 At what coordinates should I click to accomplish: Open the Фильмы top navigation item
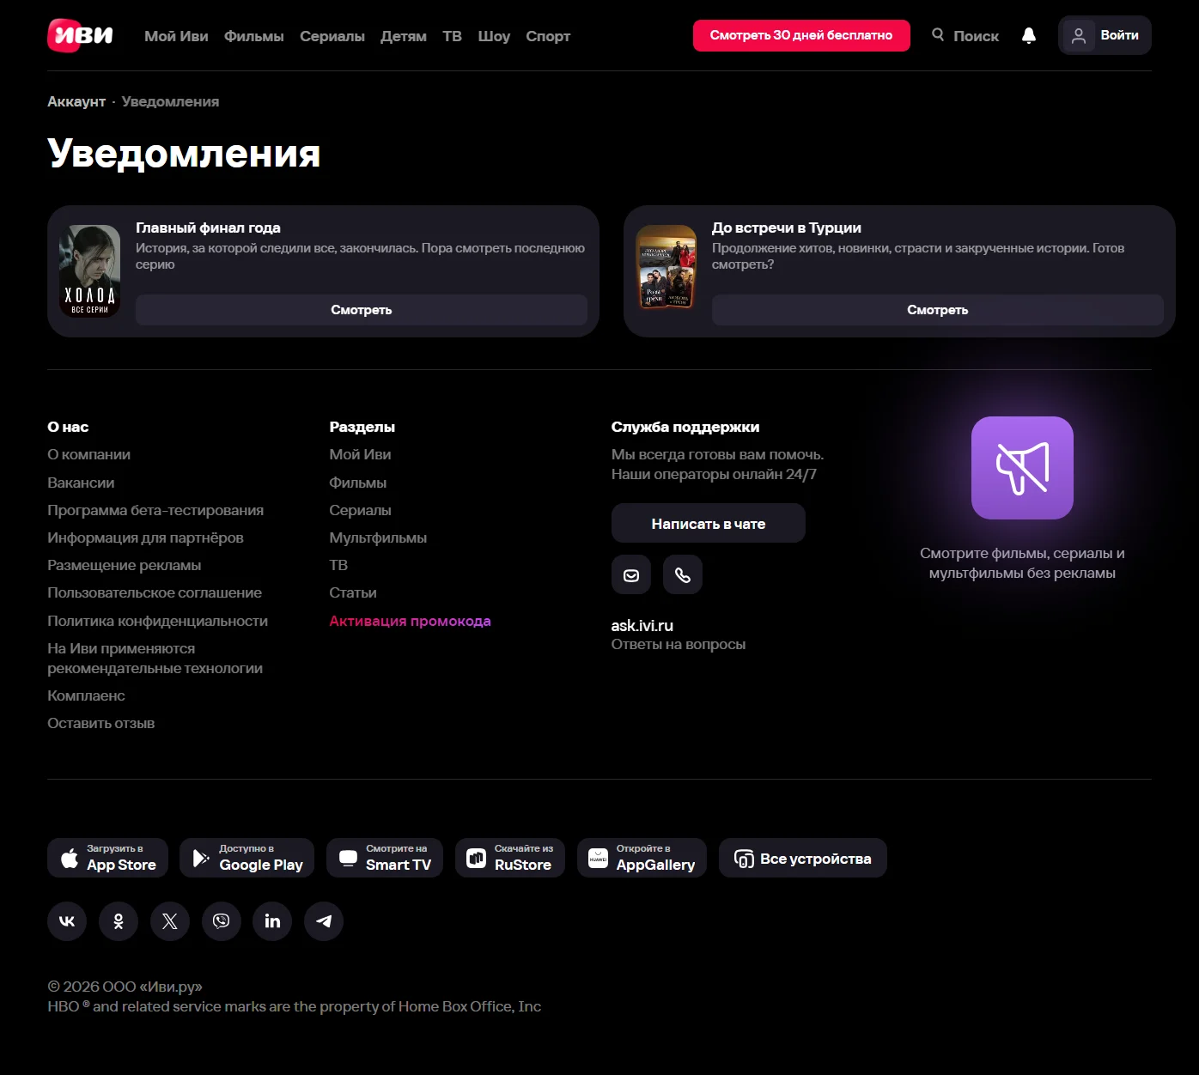click(254, 36)
